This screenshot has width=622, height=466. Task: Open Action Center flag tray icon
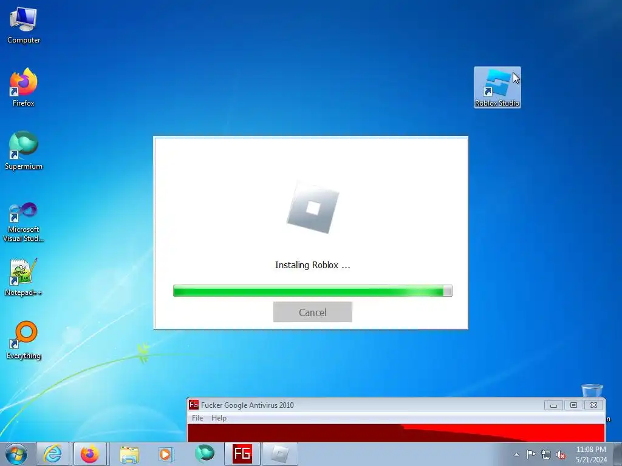531,454
